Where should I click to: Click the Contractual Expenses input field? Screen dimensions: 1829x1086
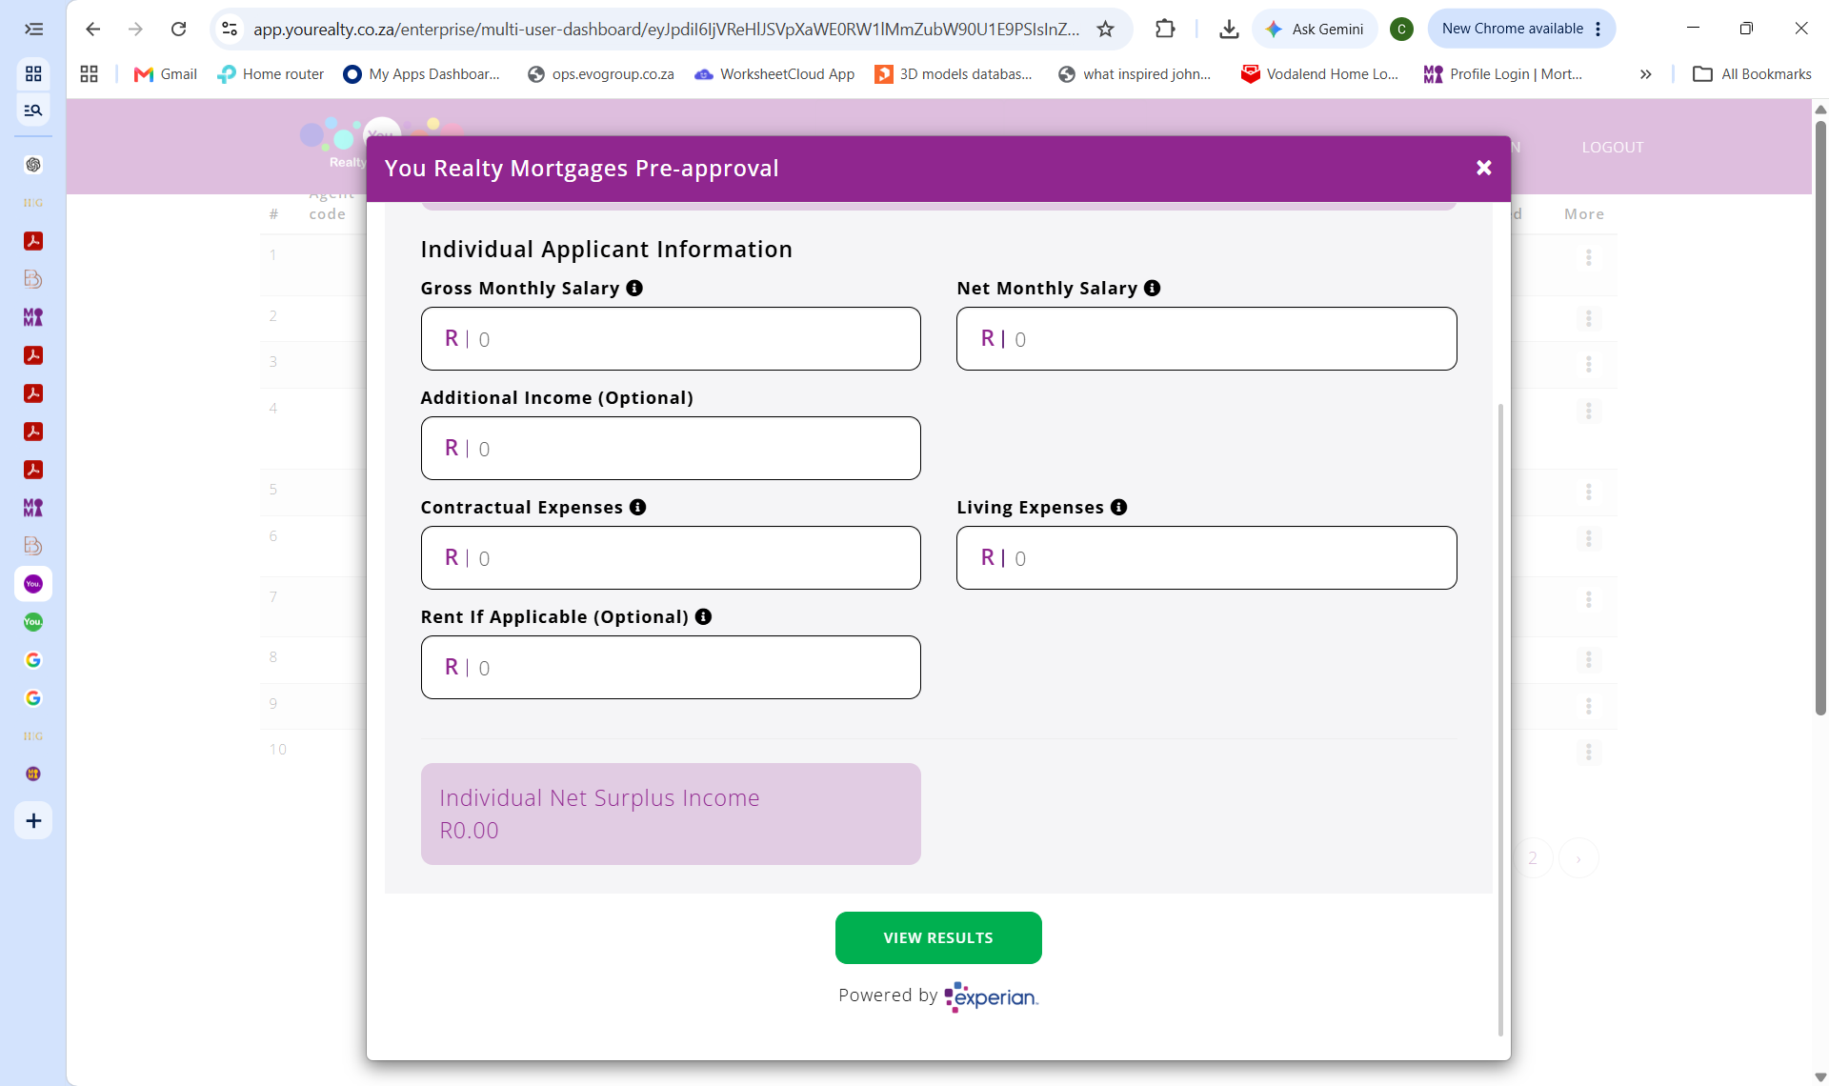click(x=671, y=557)
